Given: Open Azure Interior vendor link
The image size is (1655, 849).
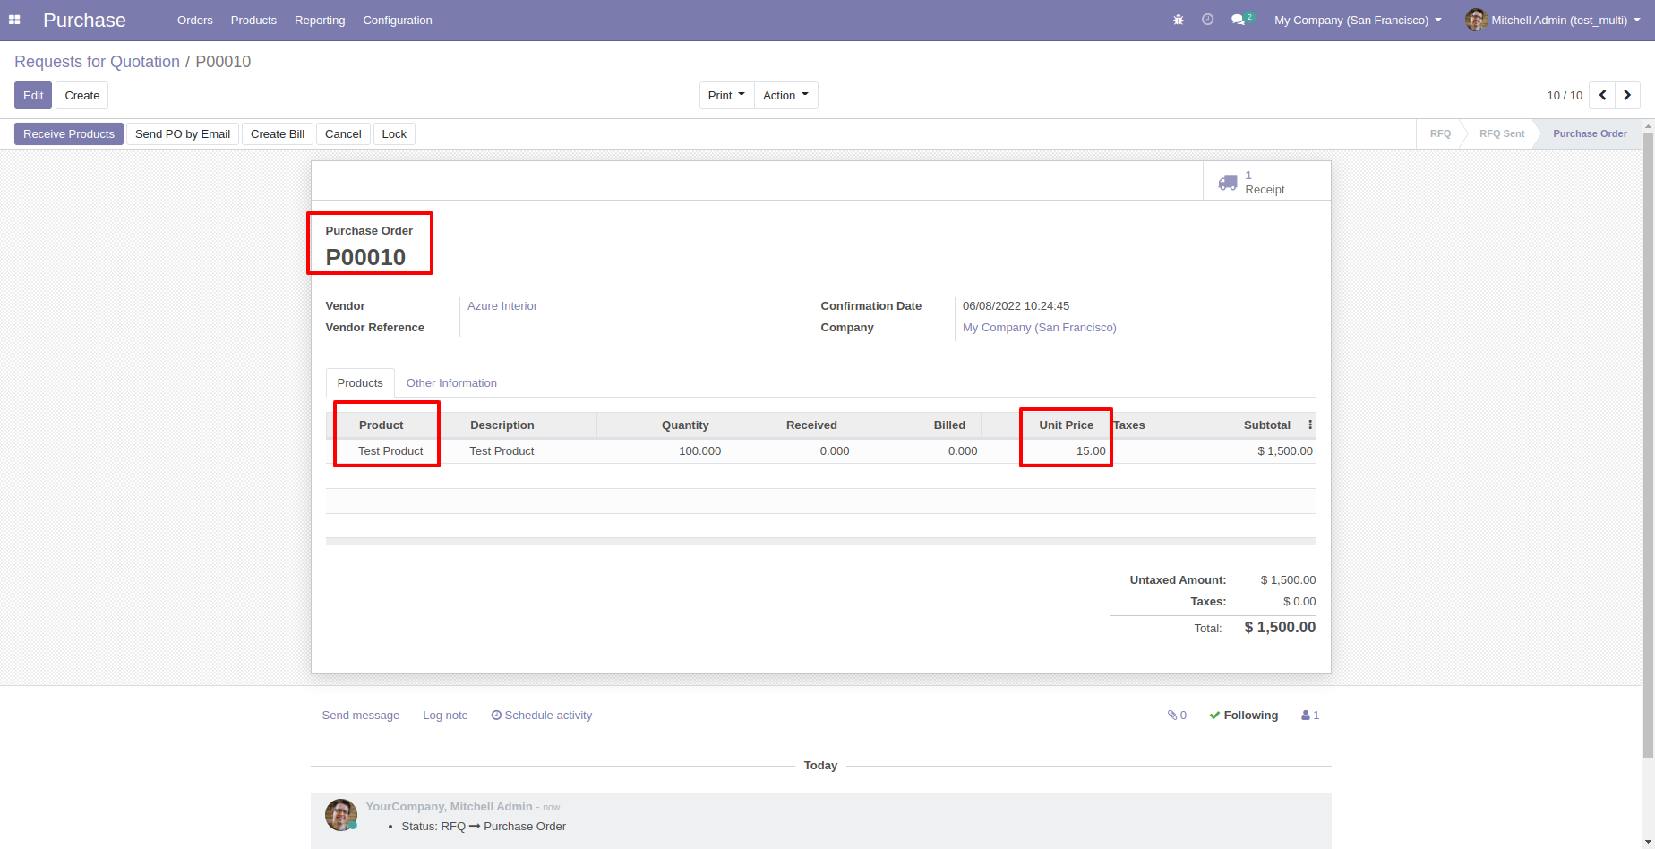Looking at the screenshot, I should click(x=502, y=305).
